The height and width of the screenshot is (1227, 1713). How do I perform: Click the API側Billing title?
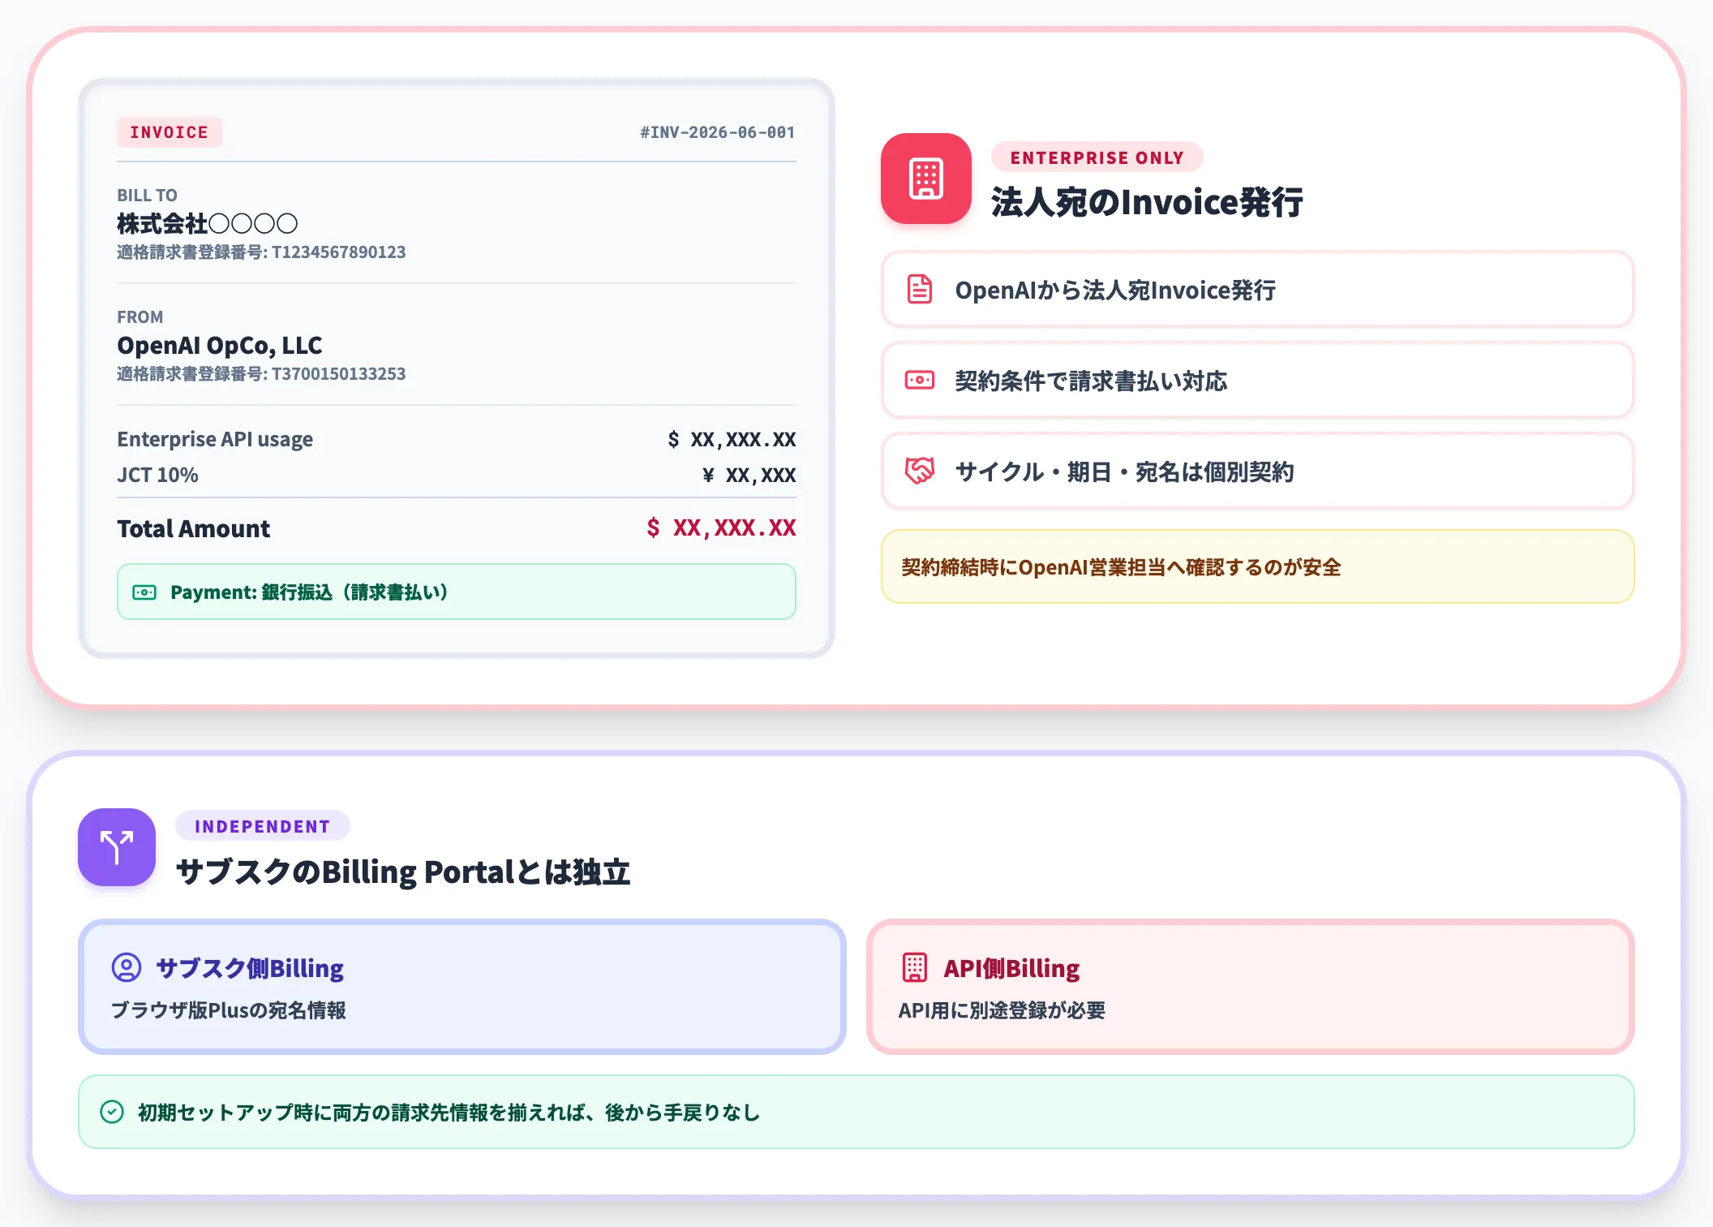point(1011,968)
